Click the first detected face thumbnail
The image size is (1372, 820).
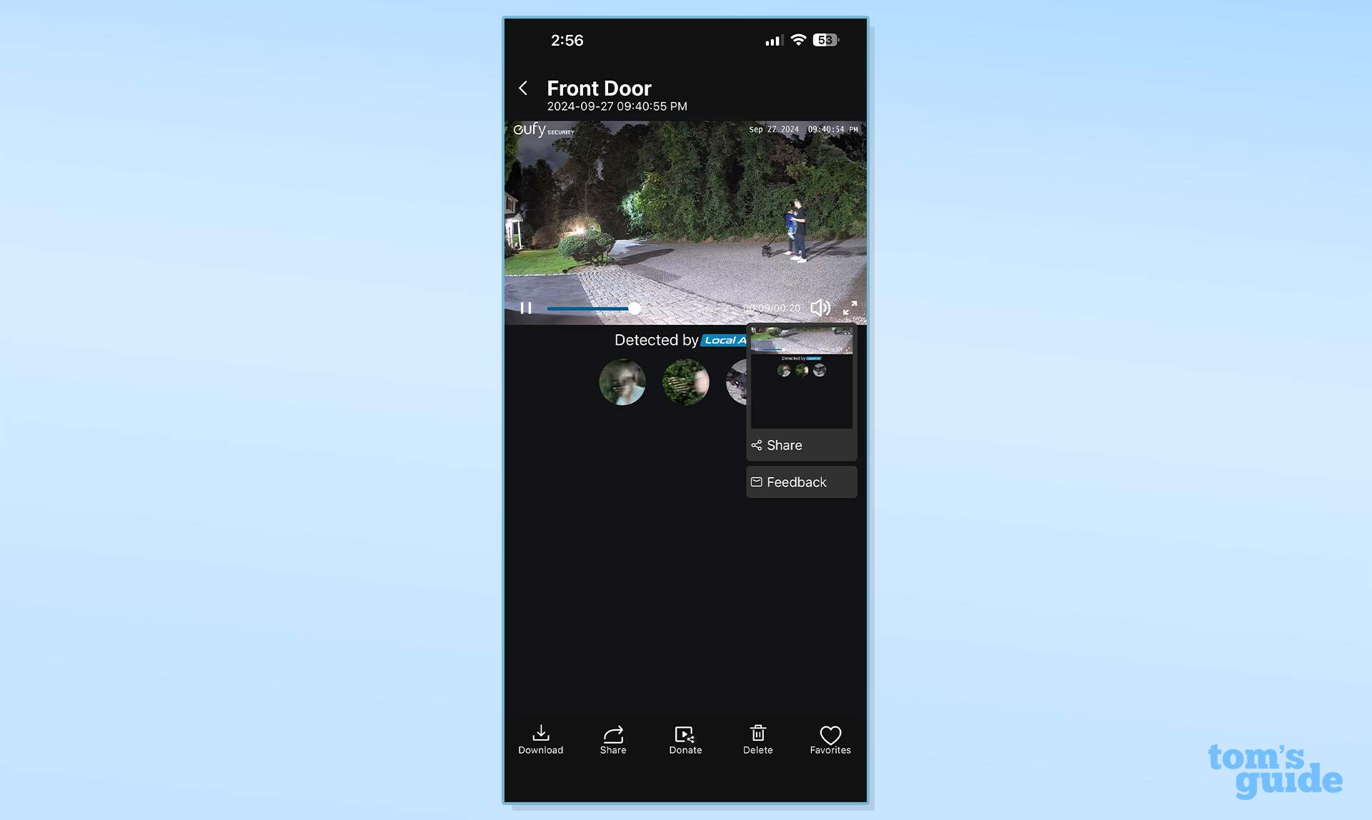[x=622, y=381]
